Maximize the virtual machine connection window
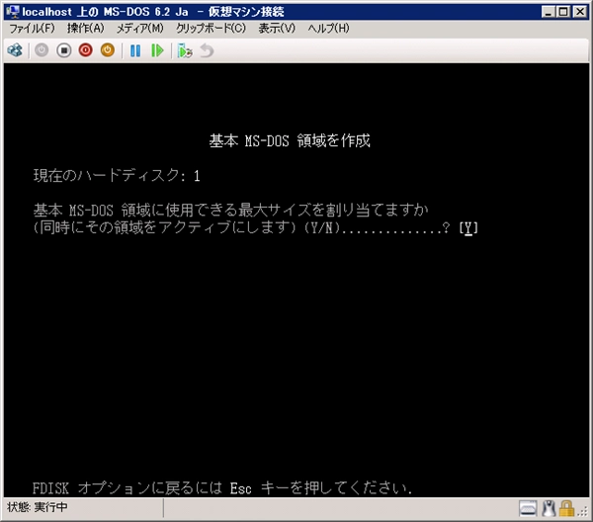This screenshot has width=593, height=522. (x=563, y=12)
